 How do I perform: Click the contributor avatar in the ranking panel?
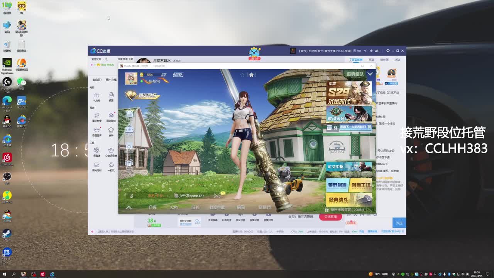392,73
